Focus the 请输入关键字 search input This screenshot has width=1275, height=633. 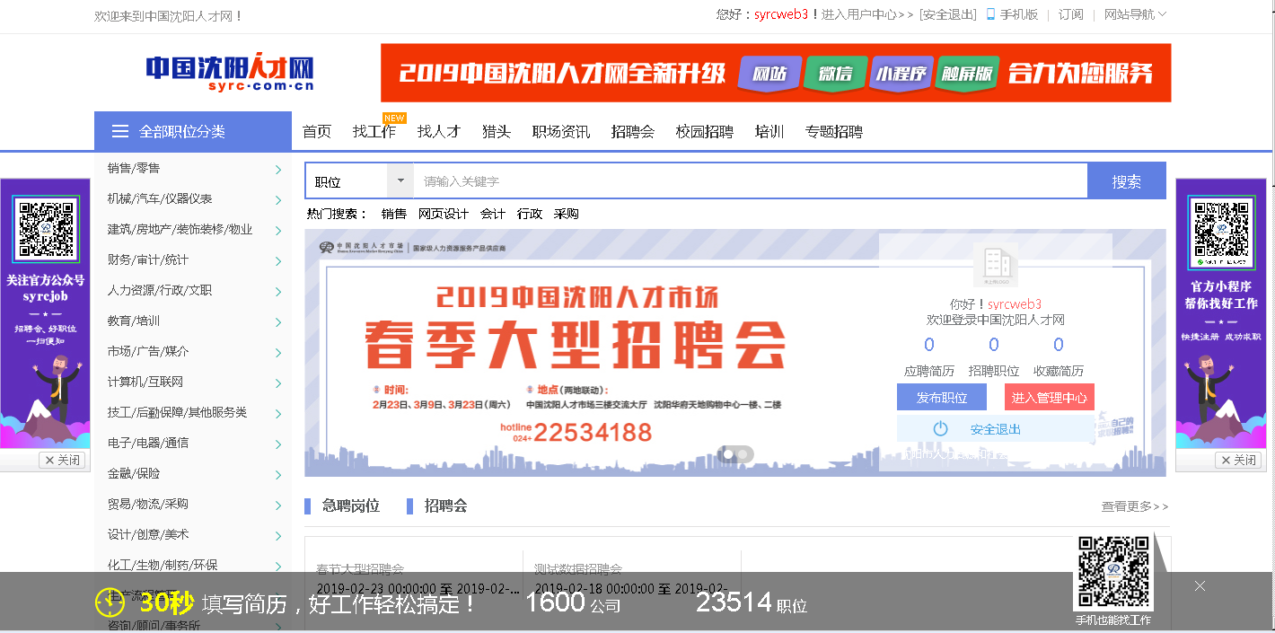point(750,181)
